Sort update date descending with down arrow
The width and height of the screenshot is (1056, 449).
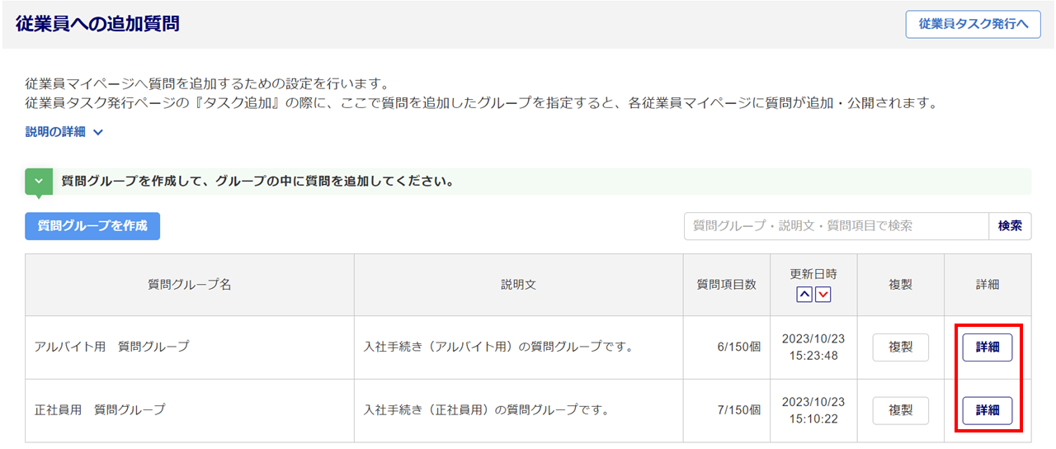tap(823, 295)
